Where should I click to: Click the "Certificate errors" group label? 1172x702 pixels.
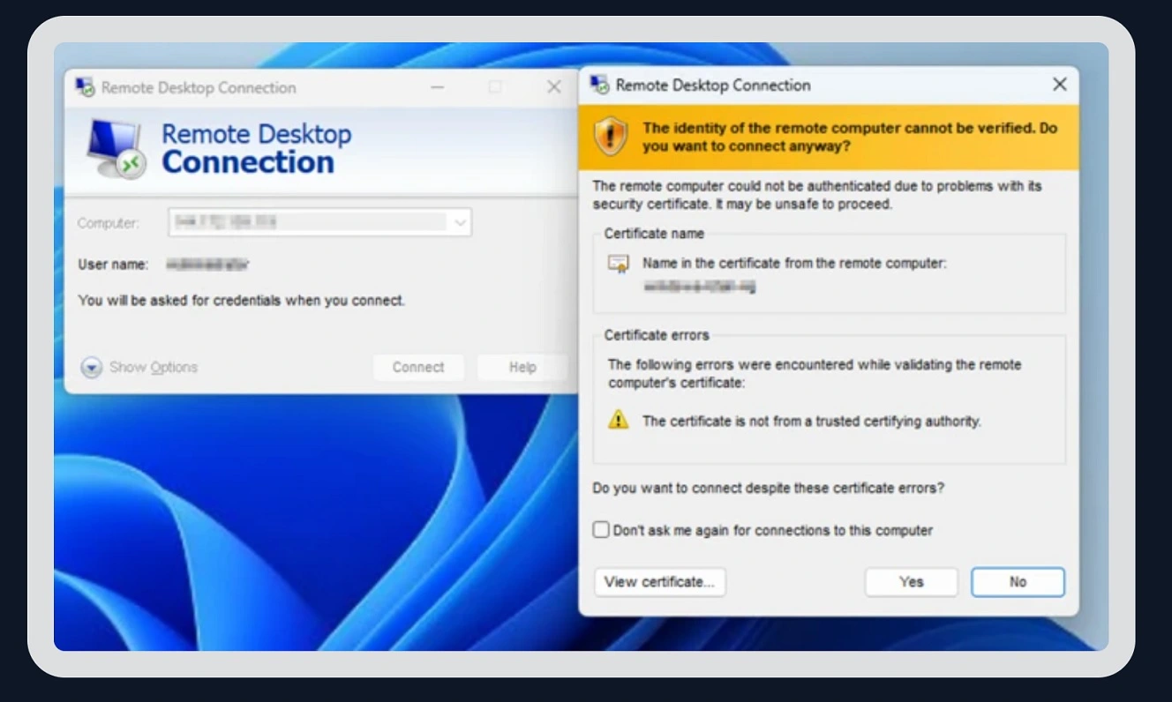pyautogui.click(x=657, y=335)
